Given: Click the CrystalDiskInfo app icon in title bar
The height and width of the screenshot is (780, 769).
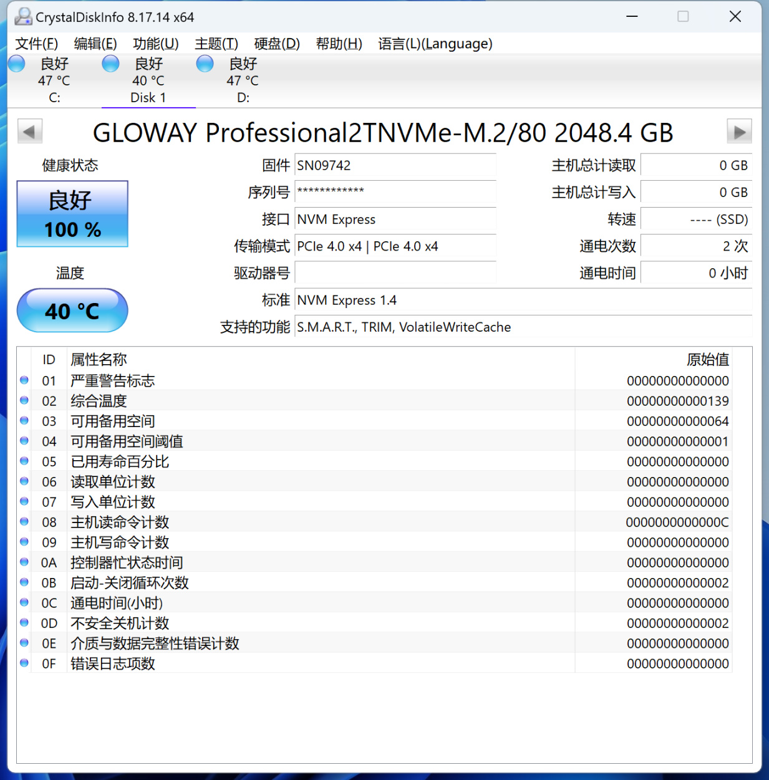Looking at the screenshot, I should coord(24,17).
